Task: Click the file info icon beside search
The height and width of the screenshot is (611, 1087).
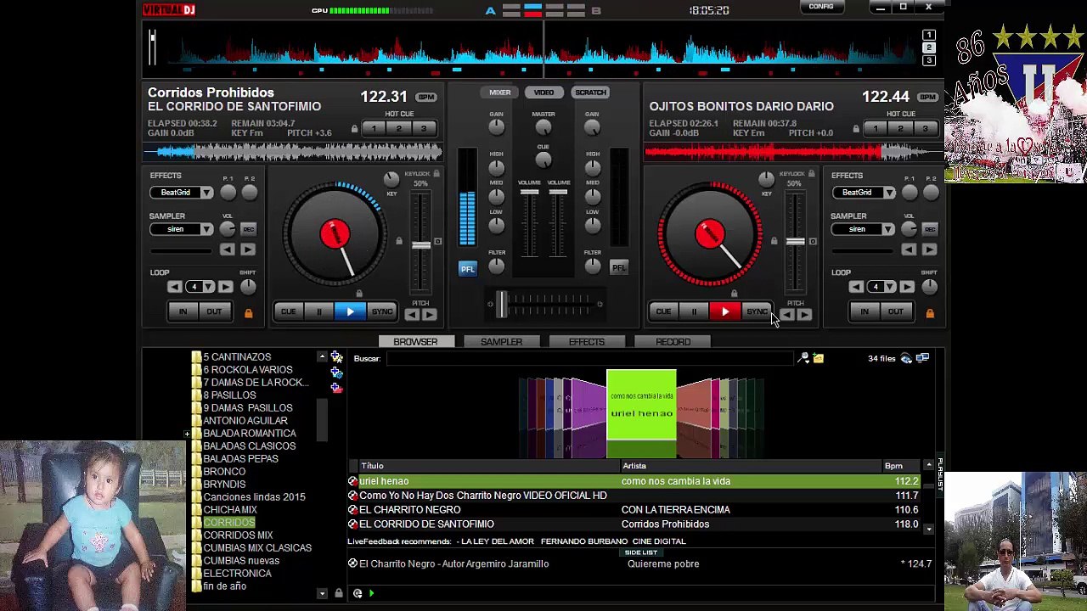Action: coord(818,359)
